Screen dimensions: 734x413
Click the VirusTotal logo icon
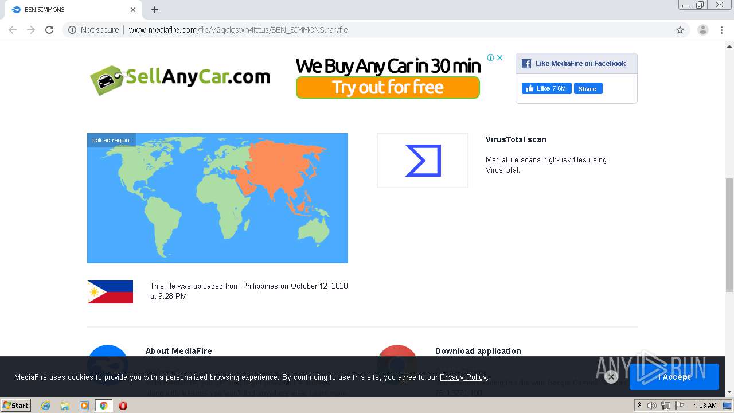(x=423, y=161)
